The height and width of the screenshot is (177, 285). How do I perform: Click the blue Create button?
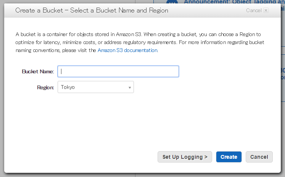(x=229, y=157)
